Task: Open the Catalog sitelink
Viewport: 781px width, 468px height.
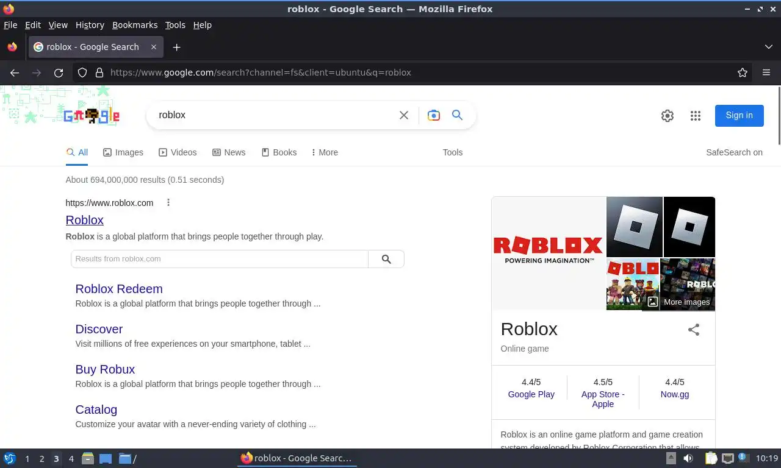Action: pos(96,409)
